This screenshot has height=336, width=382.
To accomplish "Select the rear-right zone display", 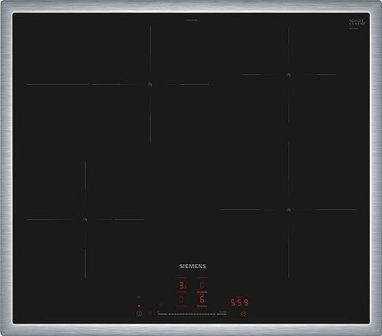I will coord(202,286).
